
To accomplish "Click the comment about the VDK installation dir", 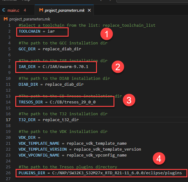I will click(x=63, y=132).
